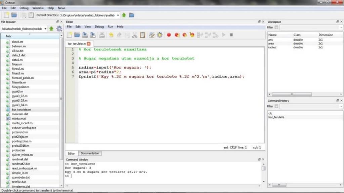
Task: Switch to the Editor bottom tab
Action: pyautogui.click(x=71, y=153)
